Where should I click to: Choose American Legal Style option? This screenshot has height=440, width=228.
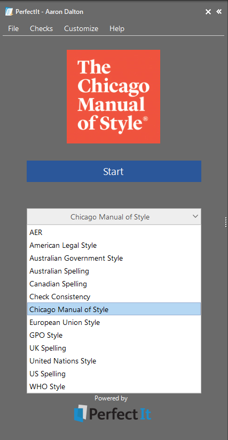click(114, 245)
